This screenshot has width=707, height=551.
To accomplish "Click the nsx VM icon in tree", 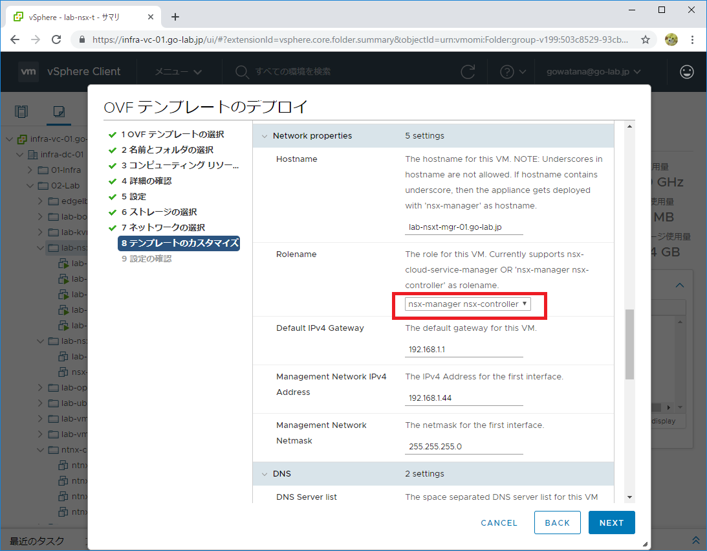I will pyautogui.click(x=63, y=372).
